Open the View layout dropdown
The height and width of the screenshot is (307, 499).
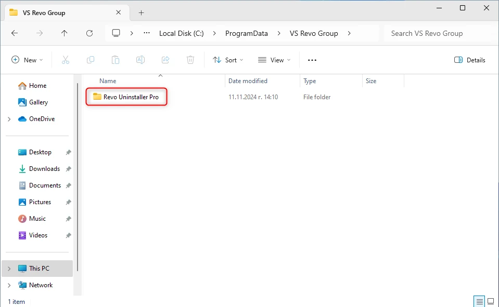coord(274,60)
